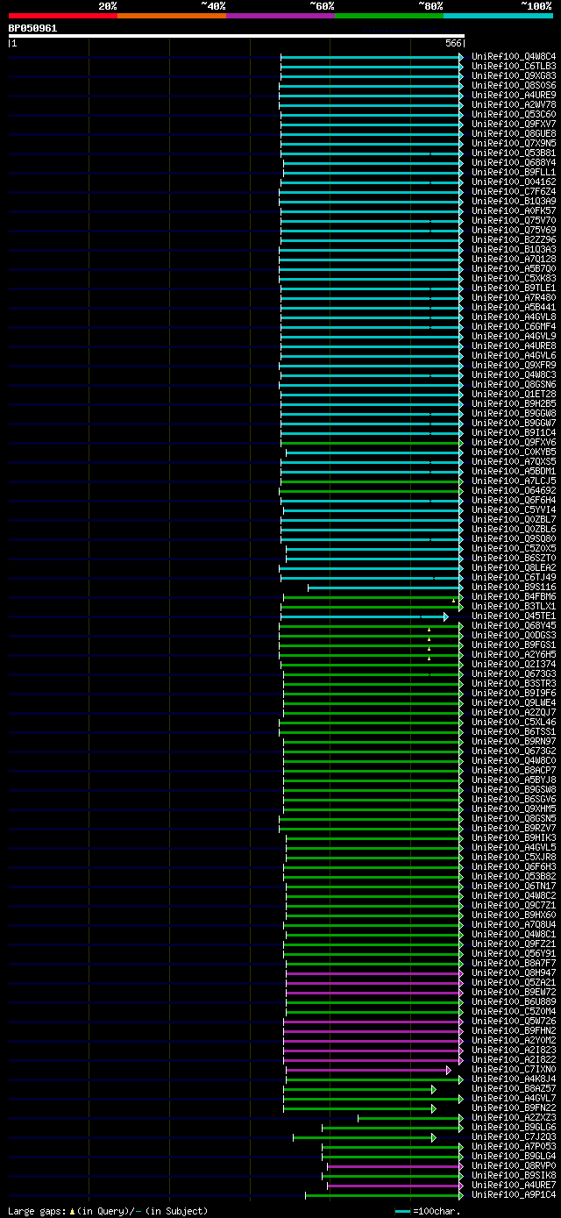Click the query end position 566
Viewport: 561px width, 1218px height.
[x=452, y=43]
